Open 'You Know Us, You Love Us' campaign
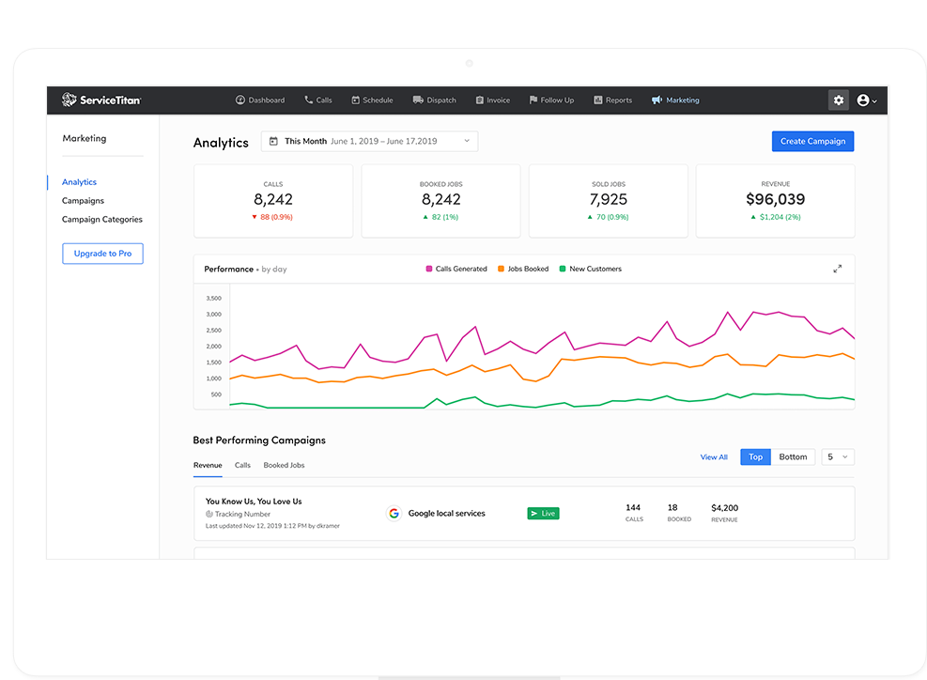The height and width of the screenshot is (680, 927). tap(254, 502)
